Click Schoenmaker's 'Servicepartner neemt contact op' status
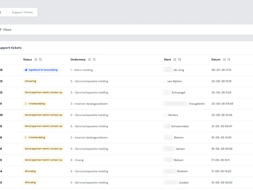The height and width of the screenshot is (190, 253). (43, 126)
